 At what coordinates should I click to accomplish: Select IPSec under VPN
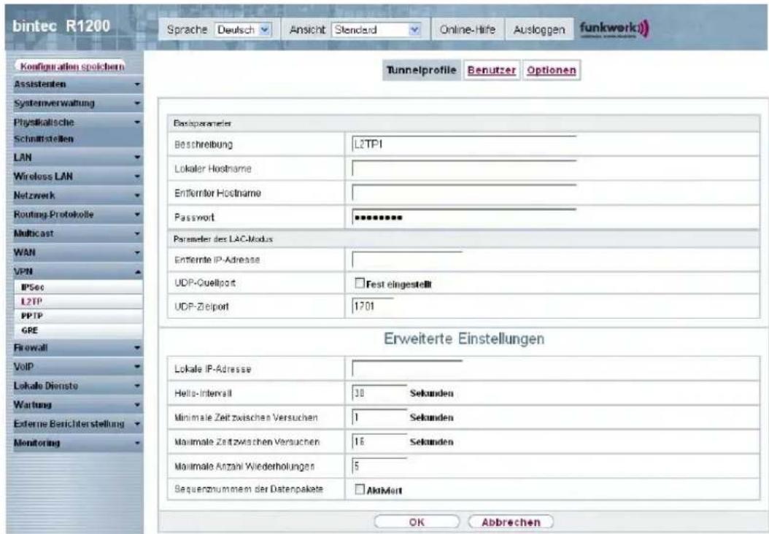77,287
